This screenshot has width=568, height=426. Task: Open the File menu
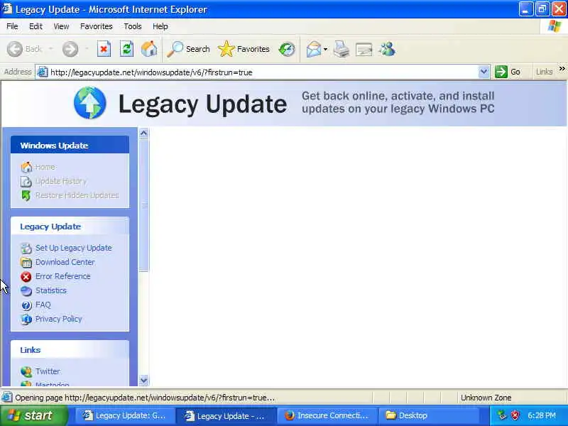(12, 26)
